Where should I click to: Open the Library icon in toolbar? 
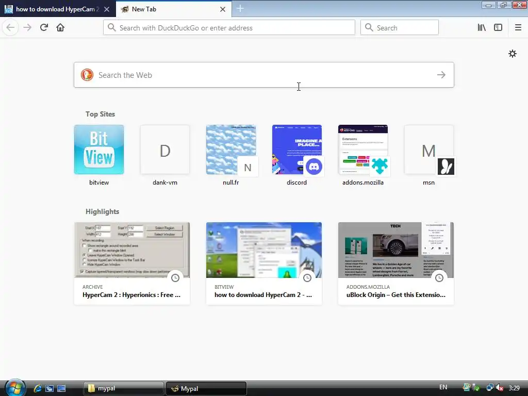coord(482,28)
